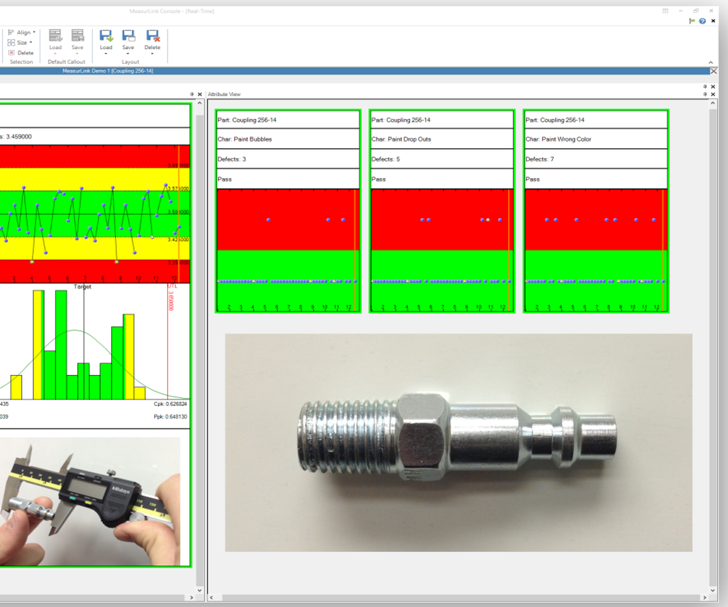Open Help via the question mark icon
This screenshot has height=607, width=728.
703,21
